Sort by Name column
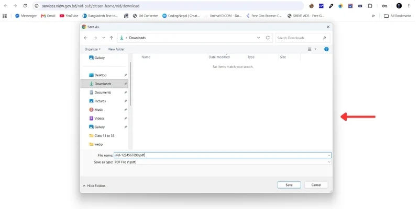Image resolution: width=419 pixels, height=209 pixels. (x=146, y=57)
